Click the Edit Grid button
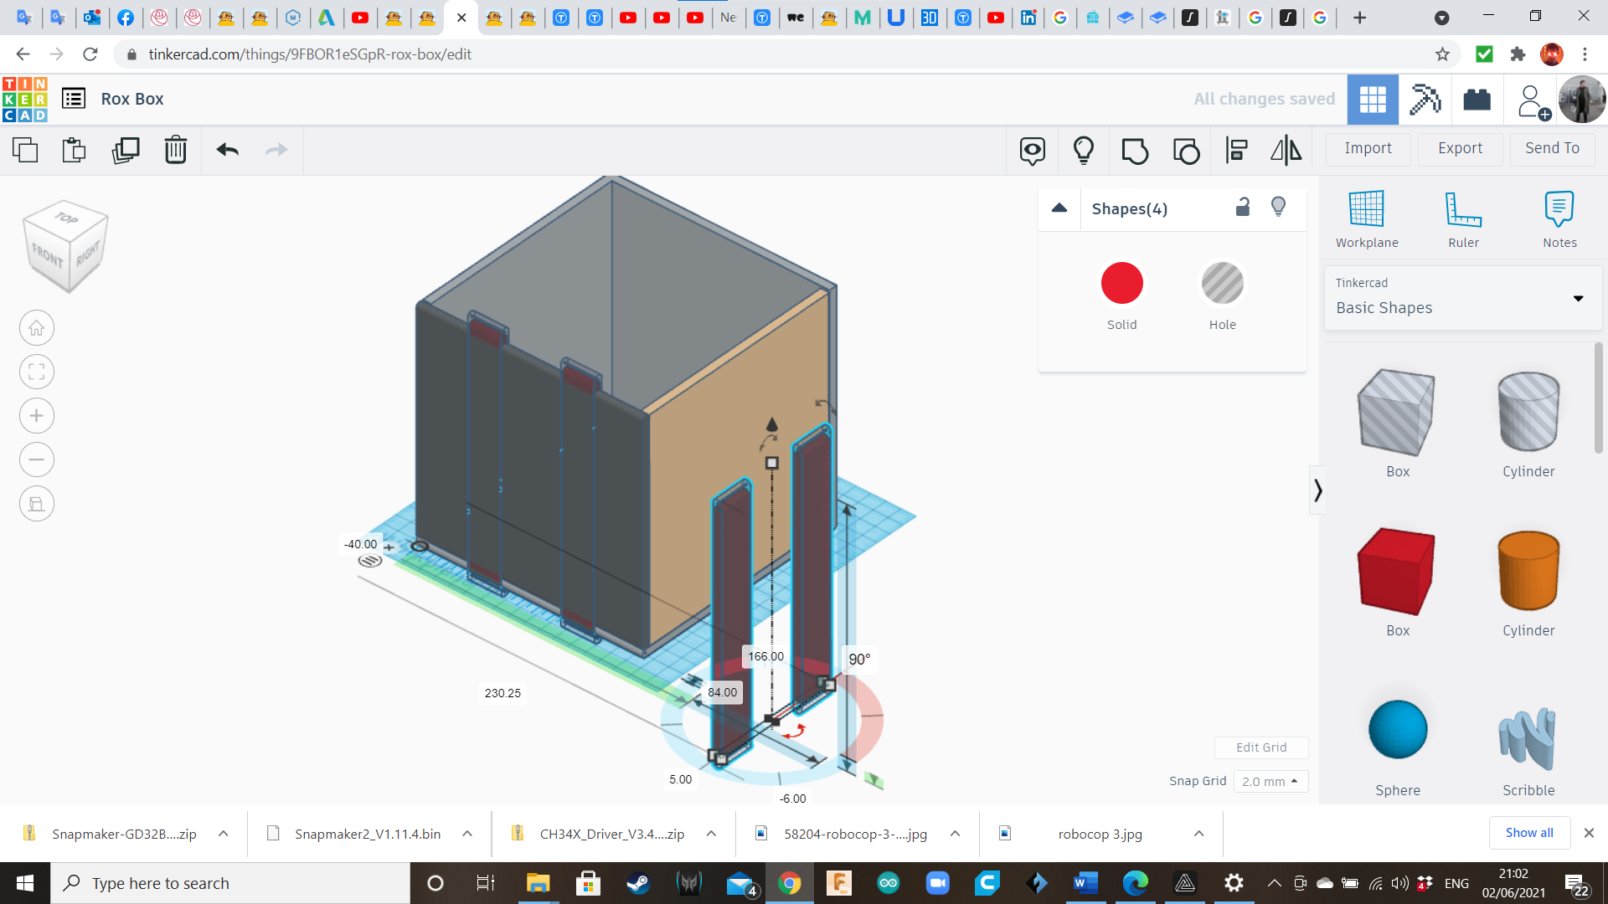 1261,747
